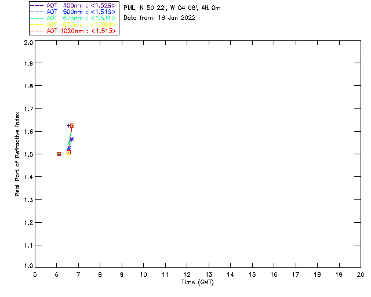Screen dimensions: 371x297
Task: Click x-axis tick label 5
Action: [35, 274]
